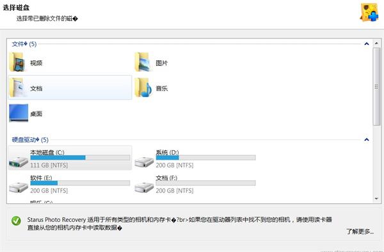Image resolution: width=384 pixels, height=252 pixels.
Task: Click the D: drive usage bar
Action: click(205, 158)
